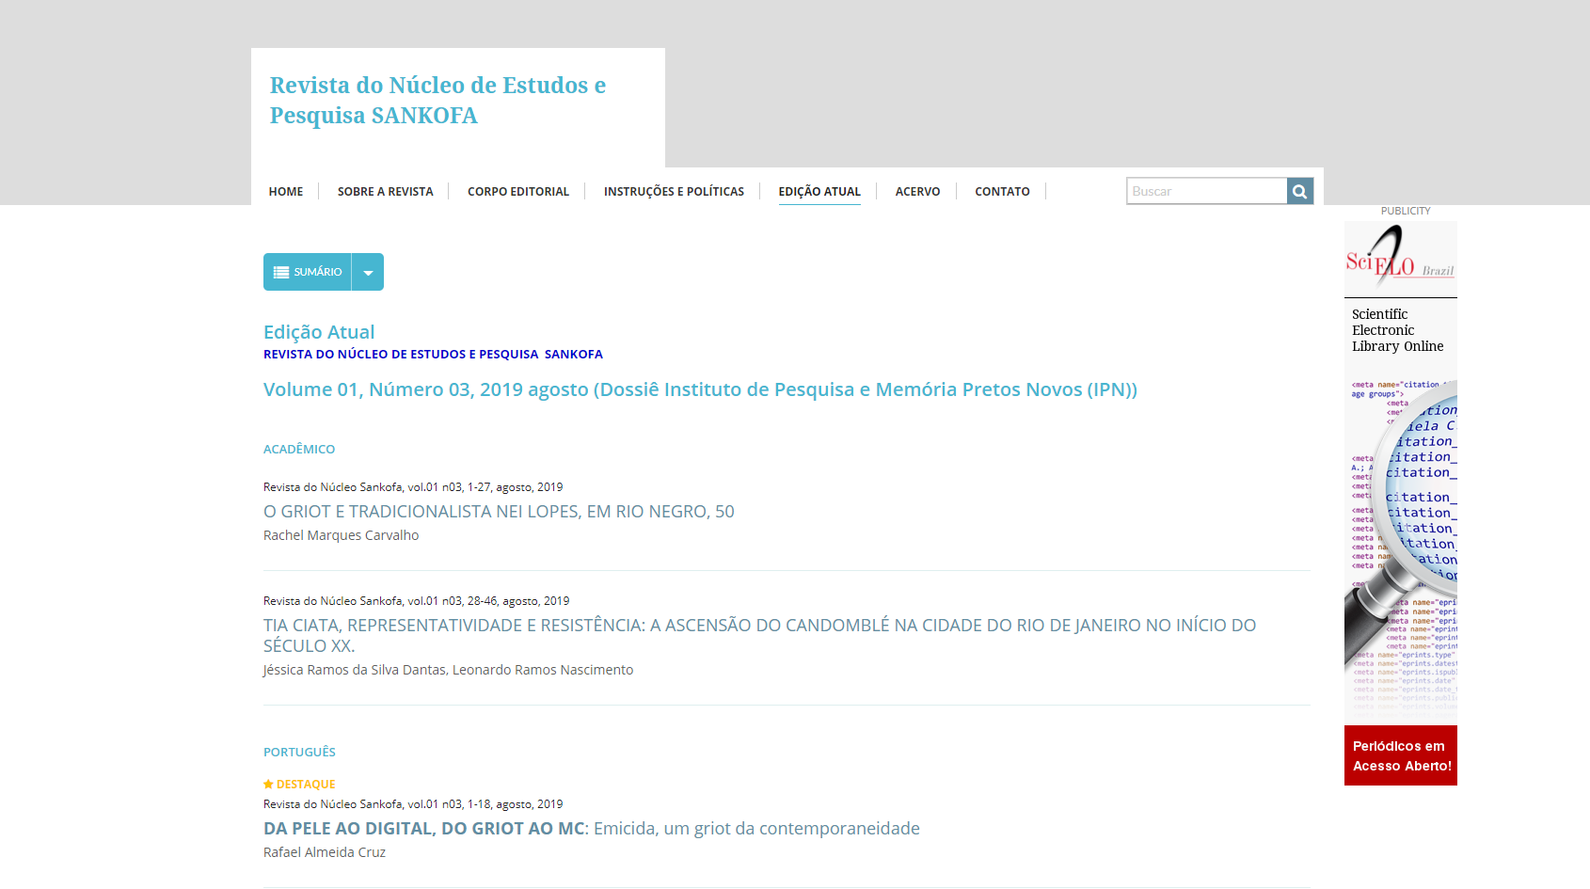Select Instruções e Políticas menu
1590x889 pixels.
[674, 191]
